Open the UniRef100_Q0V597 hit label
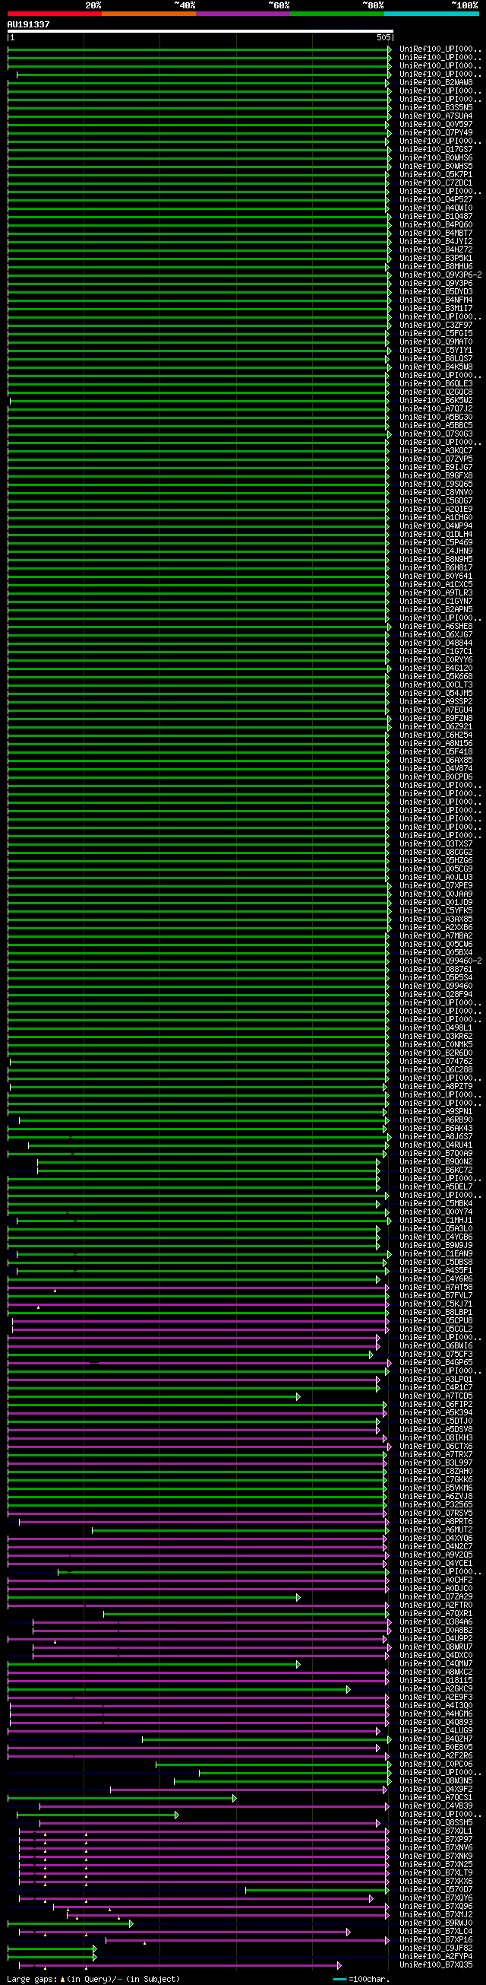This screenshot has width=486, height=1985. click(436, 125)
